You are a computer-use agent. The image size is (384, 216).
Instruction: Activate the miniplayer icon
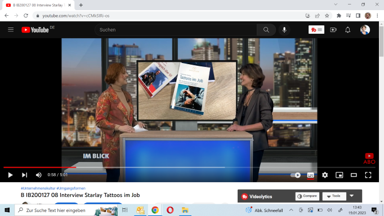point(339,175)
